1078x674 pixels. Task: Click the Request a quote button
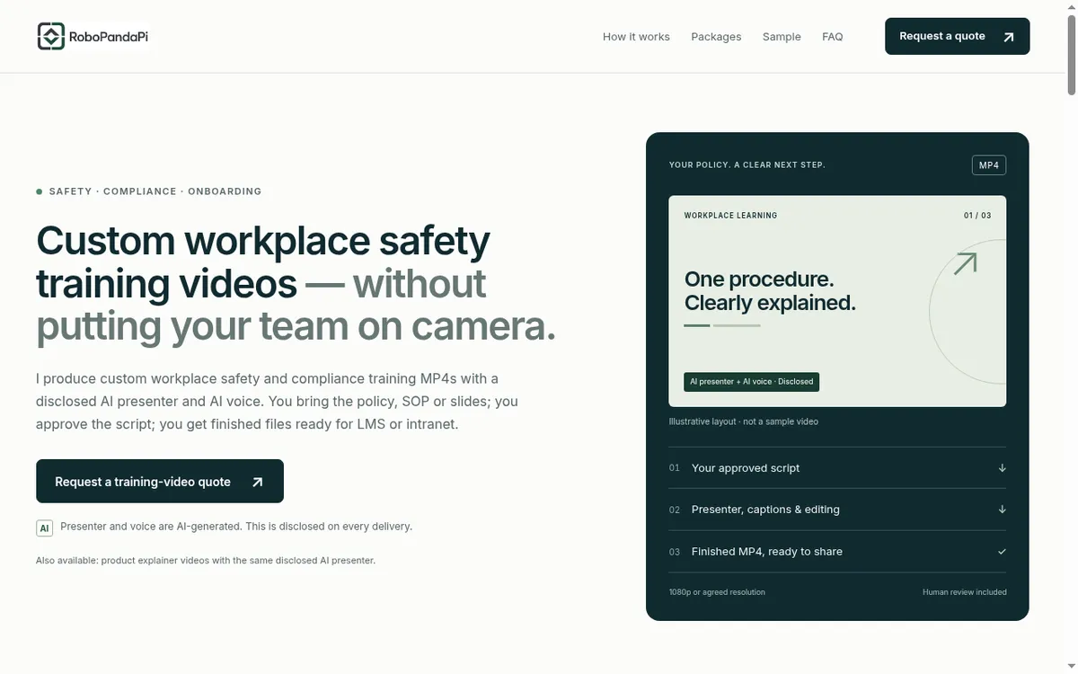957,37
